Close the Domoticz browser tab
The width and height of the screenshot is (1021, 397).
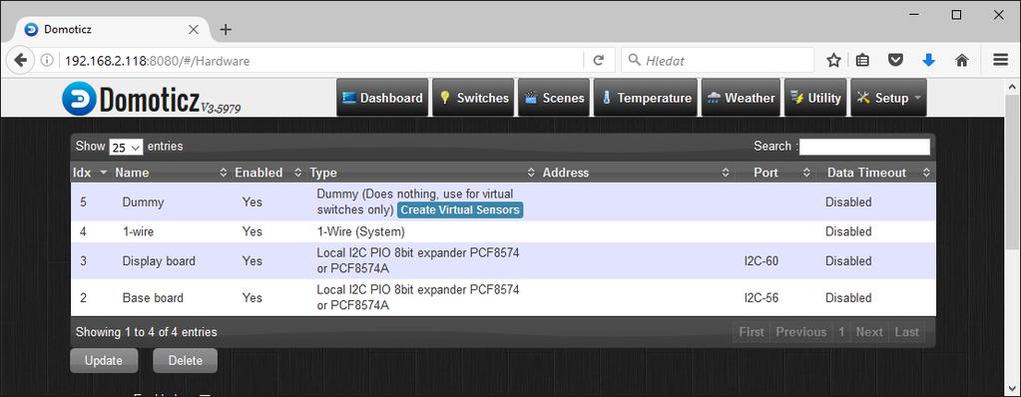[194, 29]
